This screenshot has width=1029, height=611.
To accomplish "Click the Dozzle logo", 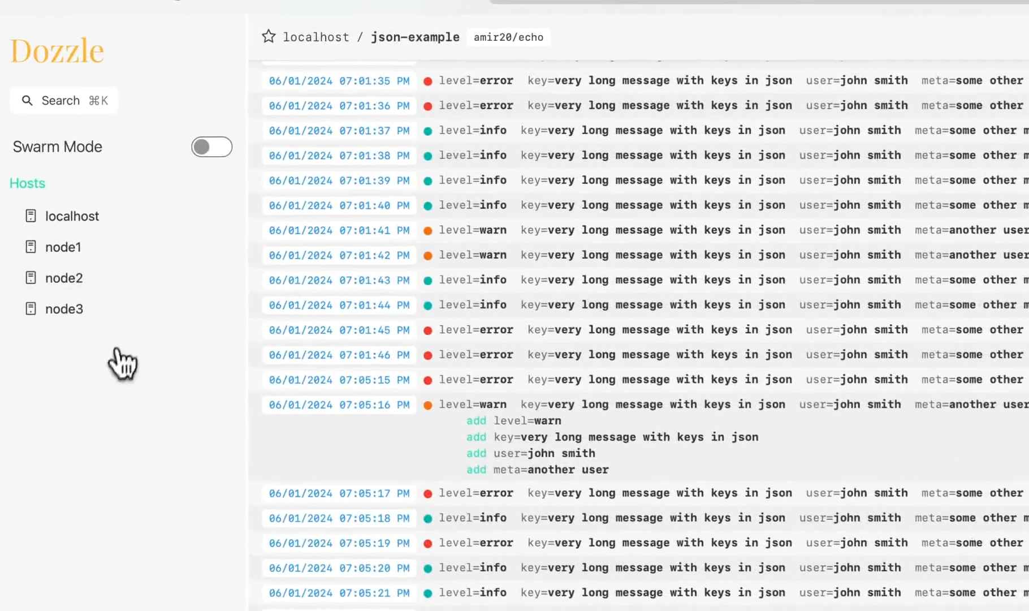I will pos(57,51).
